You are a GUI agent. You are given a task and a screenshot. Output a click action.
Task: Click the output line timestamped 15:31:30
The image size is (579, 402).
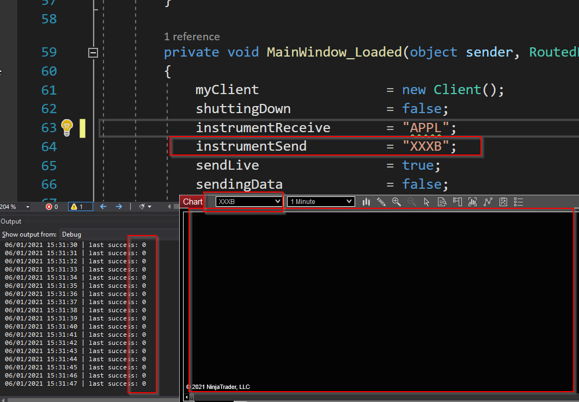(75, 245)
